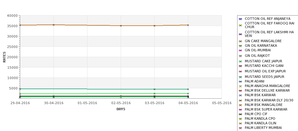Click the teal line marker at 03-05-2016

point(155,89)
